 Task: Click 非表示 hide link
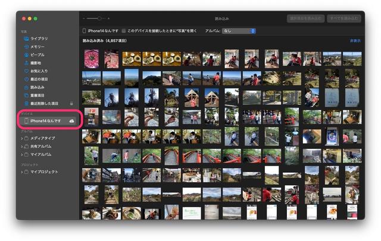coord(355,41)
